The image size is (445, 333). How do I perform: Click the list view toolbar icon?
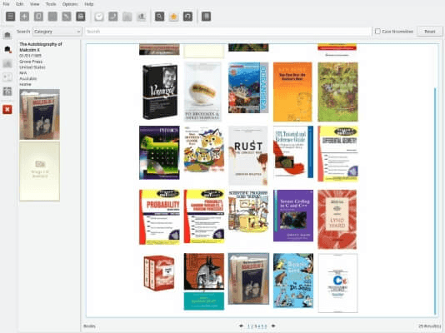click(x=11, y=17)
